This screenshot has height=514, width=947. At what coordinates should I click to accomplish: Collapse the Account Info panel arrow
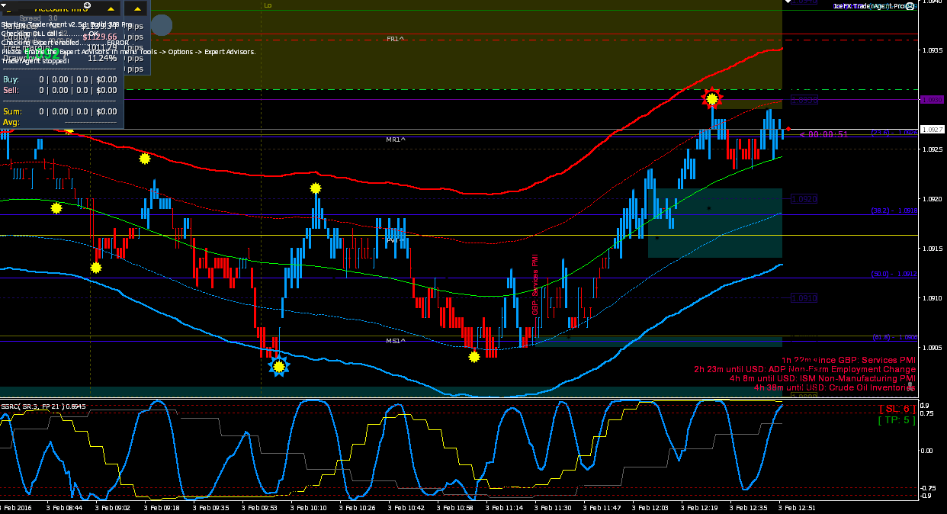[x=111, y=8]
